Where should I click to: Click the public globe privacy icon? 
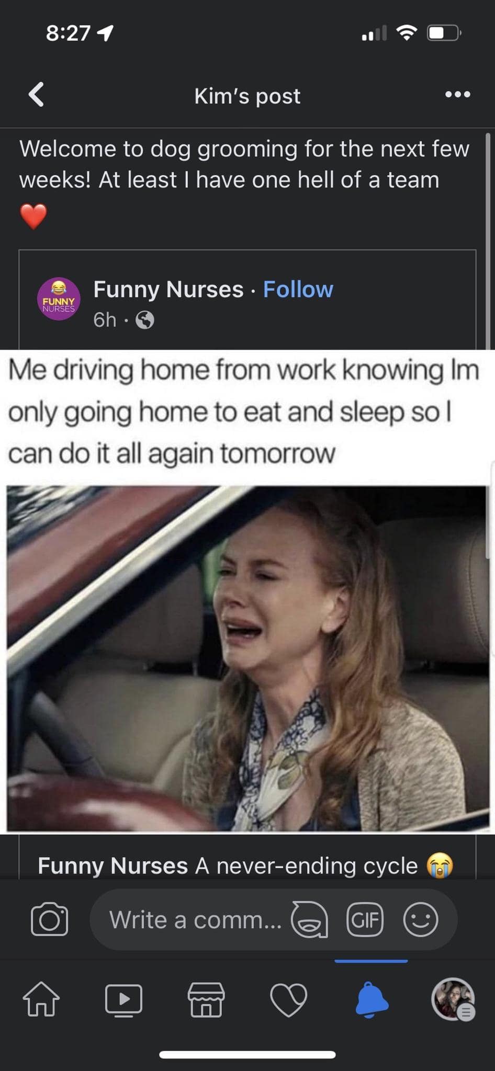click(x=145, y=320)
